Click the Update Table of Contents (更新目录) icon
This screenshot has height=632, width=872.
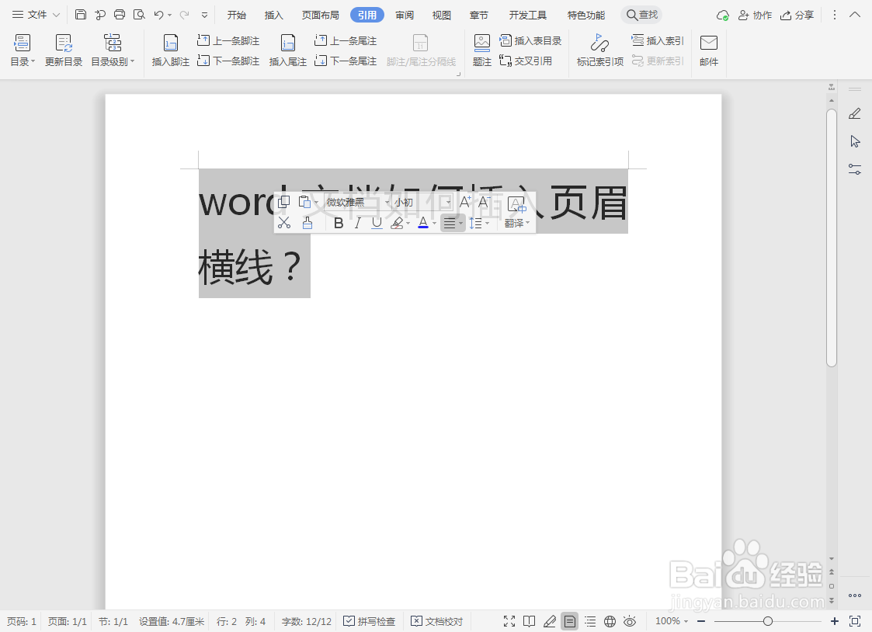[64, 50]
